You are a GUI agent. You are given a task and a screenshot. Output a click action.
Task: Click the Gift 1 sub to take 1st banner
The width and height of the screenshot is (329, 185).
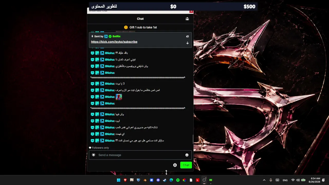(x=140, y=27)
